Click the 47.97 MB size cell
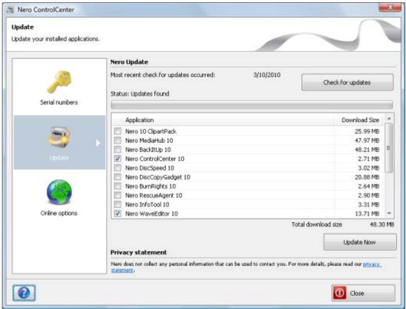 pos(367,140)
